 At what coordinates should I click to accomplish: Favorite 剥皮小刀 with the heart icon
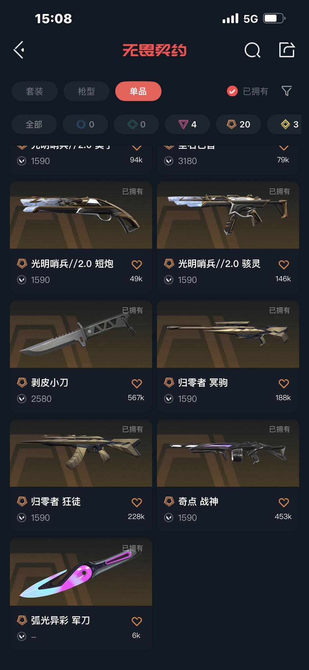pyautogui.click(x=137, y=383)
